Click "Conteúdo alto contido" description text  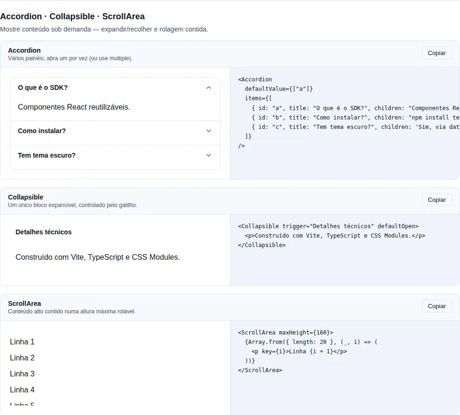[x=72, y=311]
